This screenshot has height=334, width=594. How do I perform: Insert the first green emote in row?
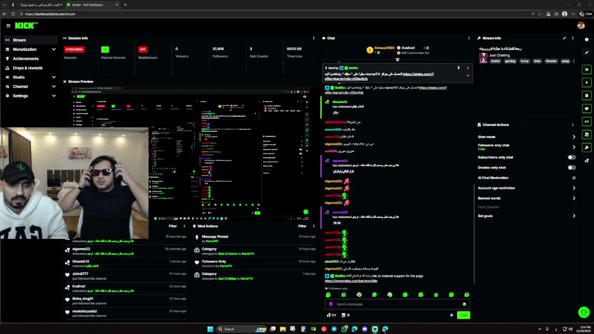coord(328,295)
